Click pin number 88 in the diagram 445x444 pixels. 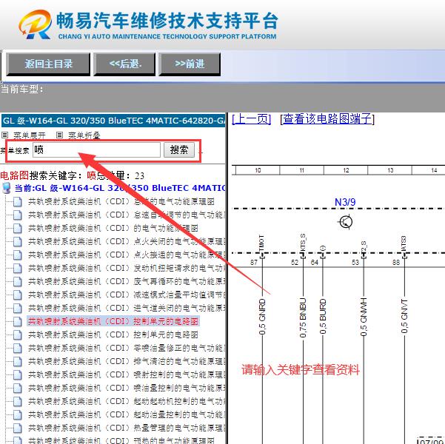click(x=396, y=263)
